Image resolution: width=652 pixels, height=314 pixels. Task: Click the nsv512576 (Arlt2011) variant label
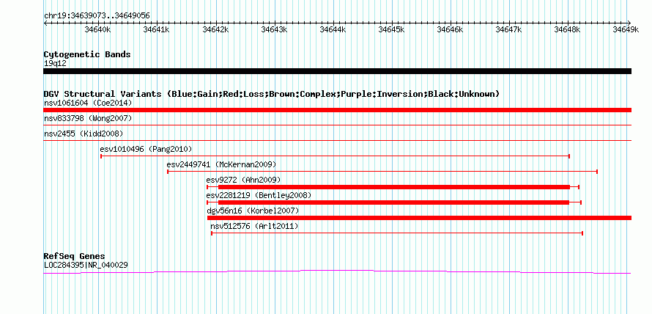[254, 226]
